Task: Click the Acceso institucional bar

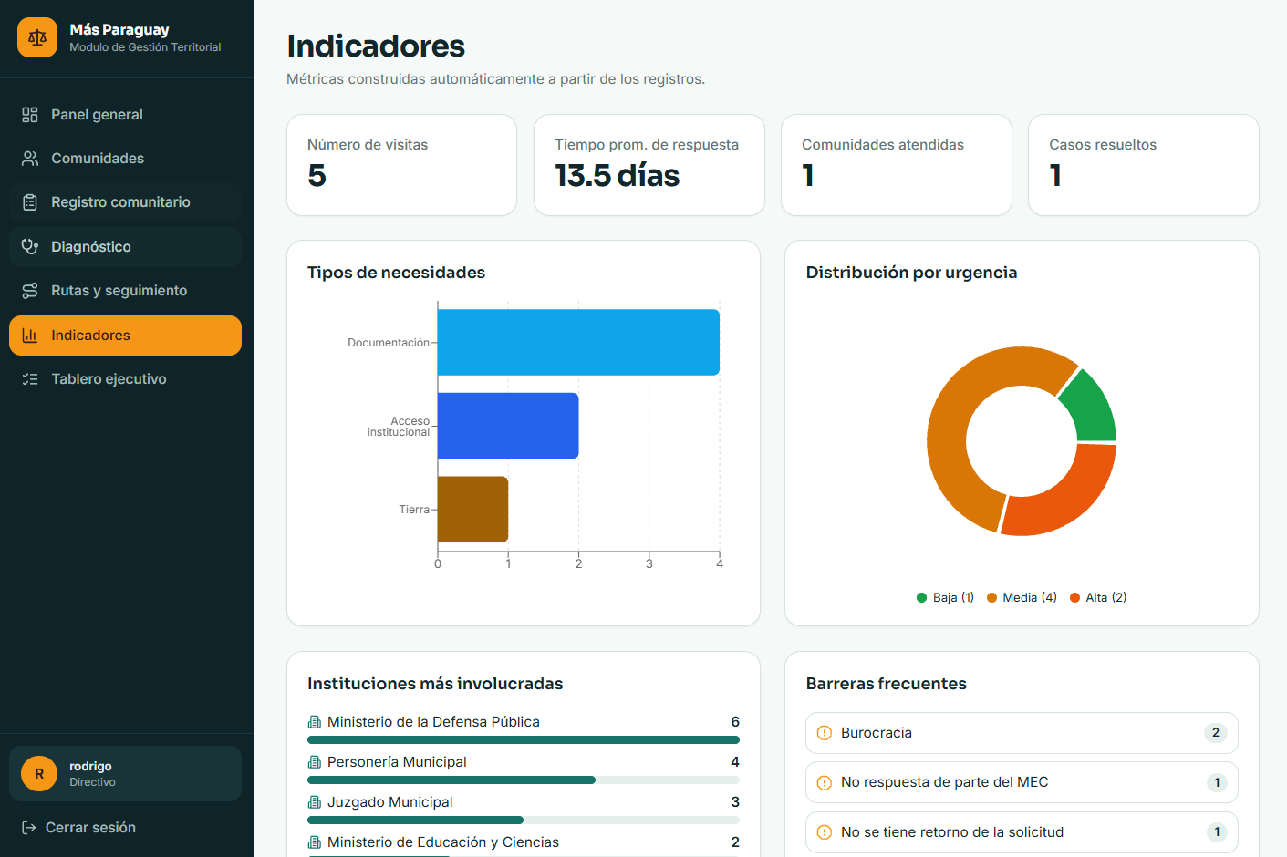Action: pyautogui.click(x=508, y=426)
